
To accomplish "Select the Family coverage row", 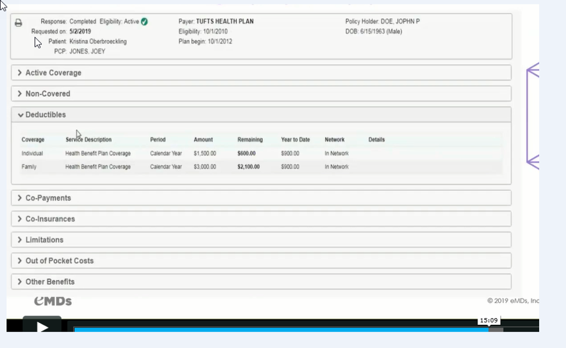I will tap(261, 167).
